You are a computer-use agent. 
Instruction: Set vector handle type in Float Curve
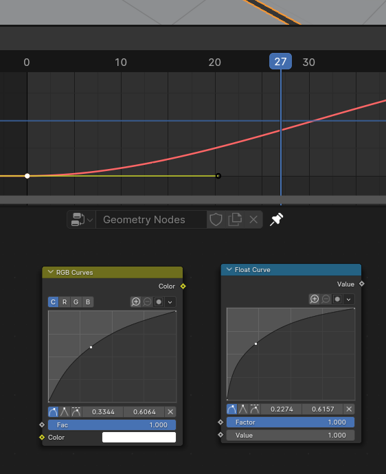click(x=243, y=409)
